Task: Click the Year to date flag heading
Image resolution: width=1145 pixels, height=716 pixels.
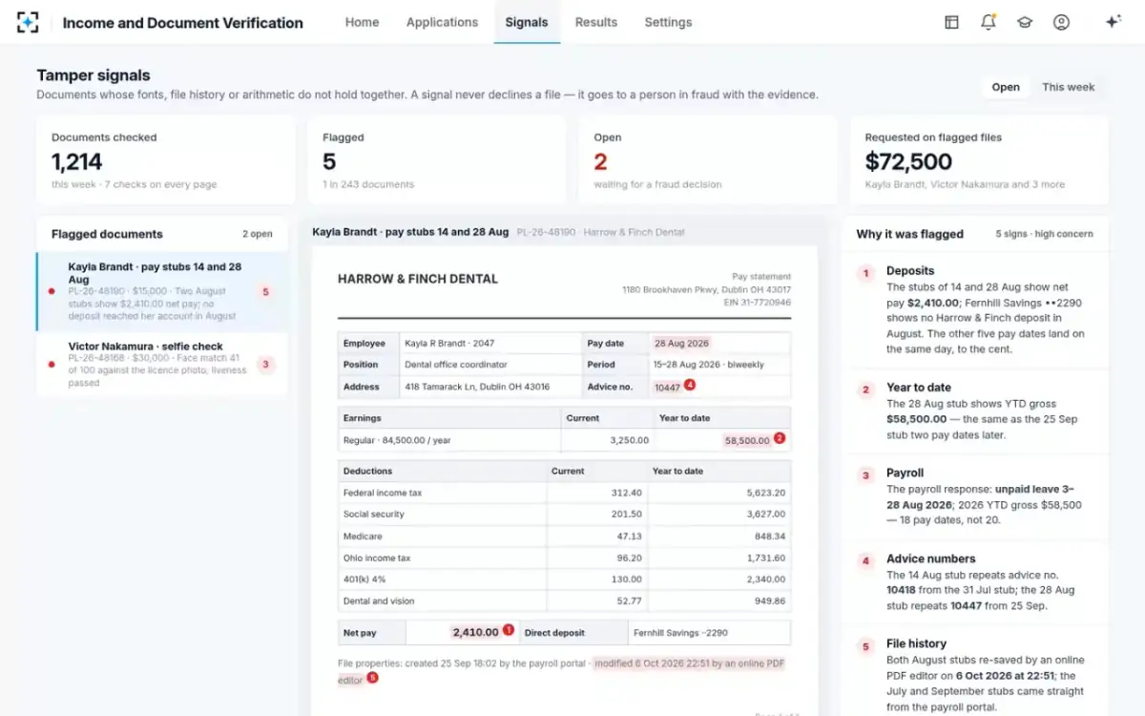Action: tap(919, 388)
